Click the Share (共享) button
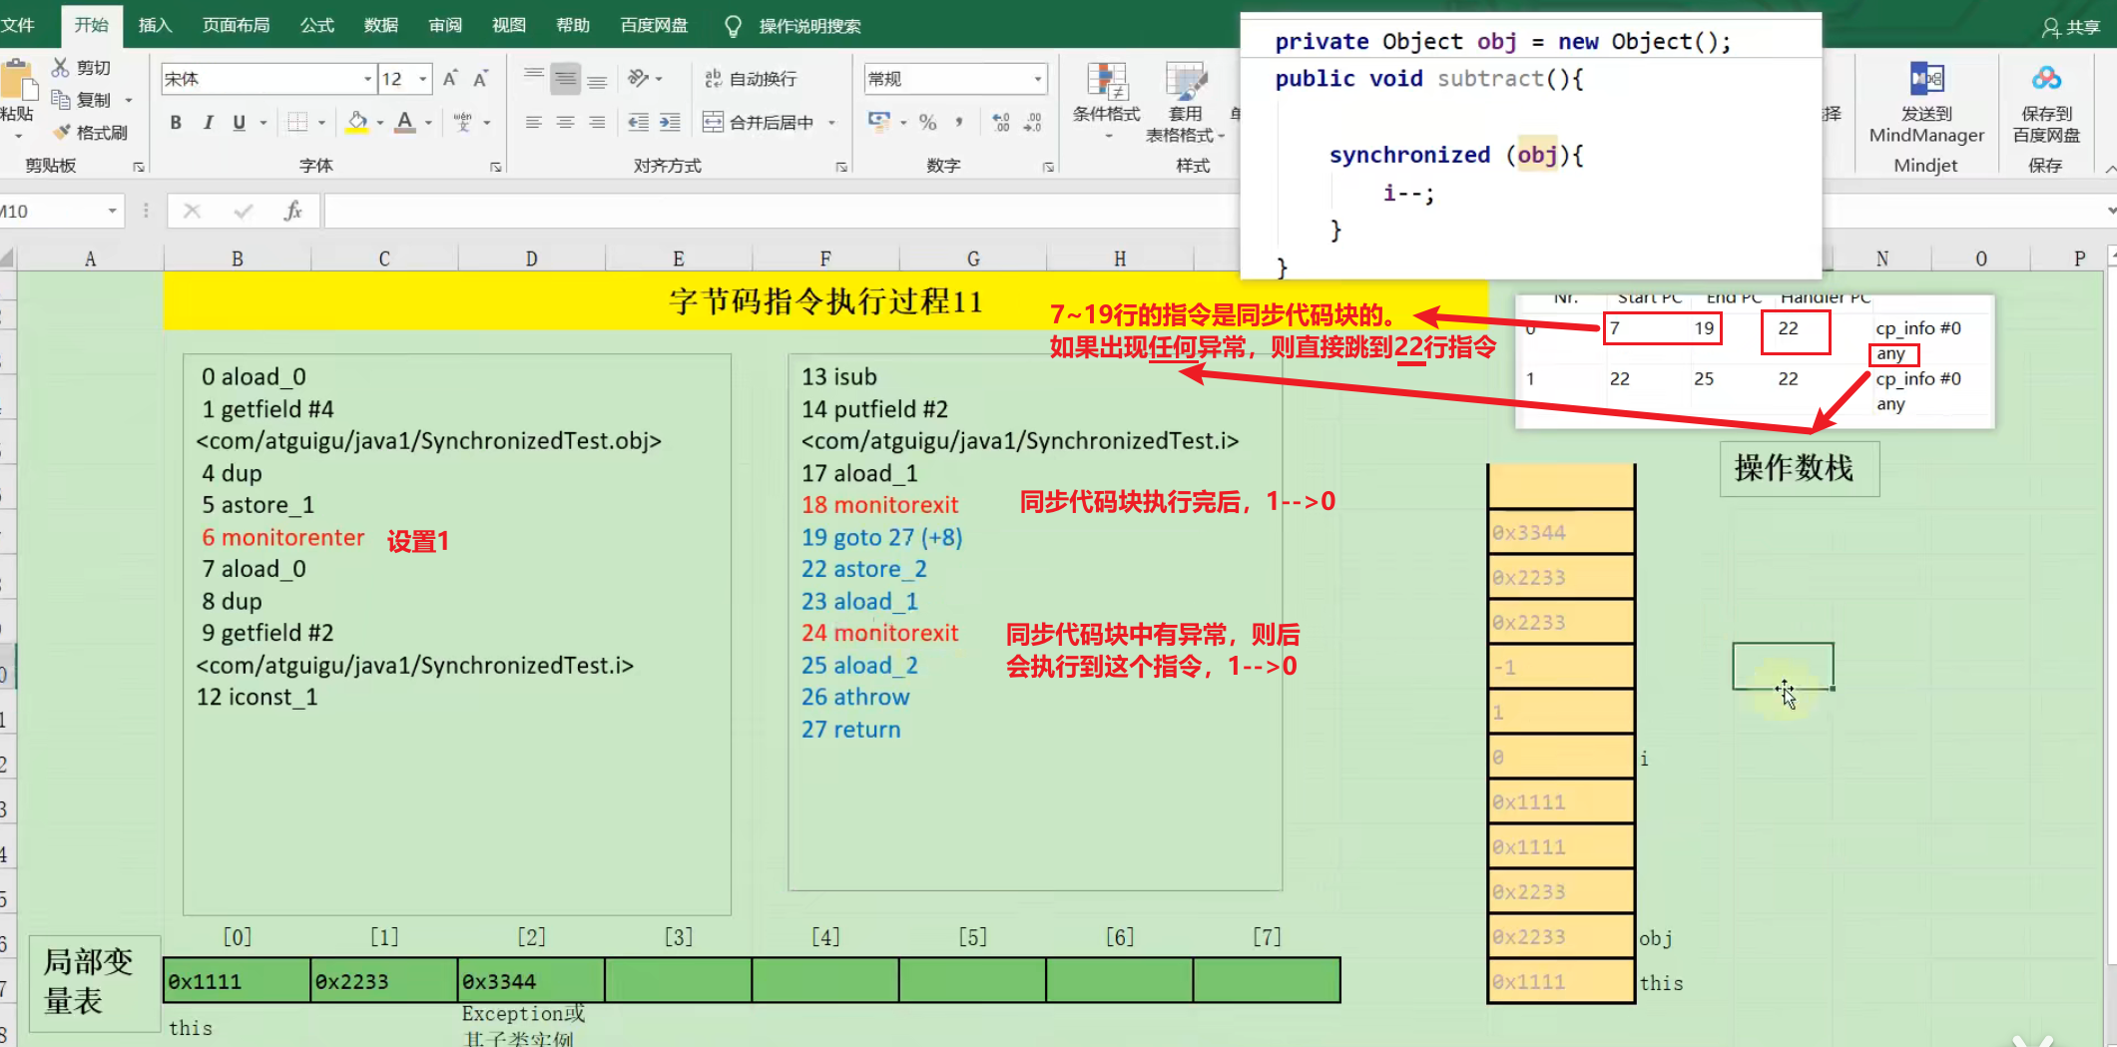Screen dimensions: 2117x1047 (x=2071, y=28)
